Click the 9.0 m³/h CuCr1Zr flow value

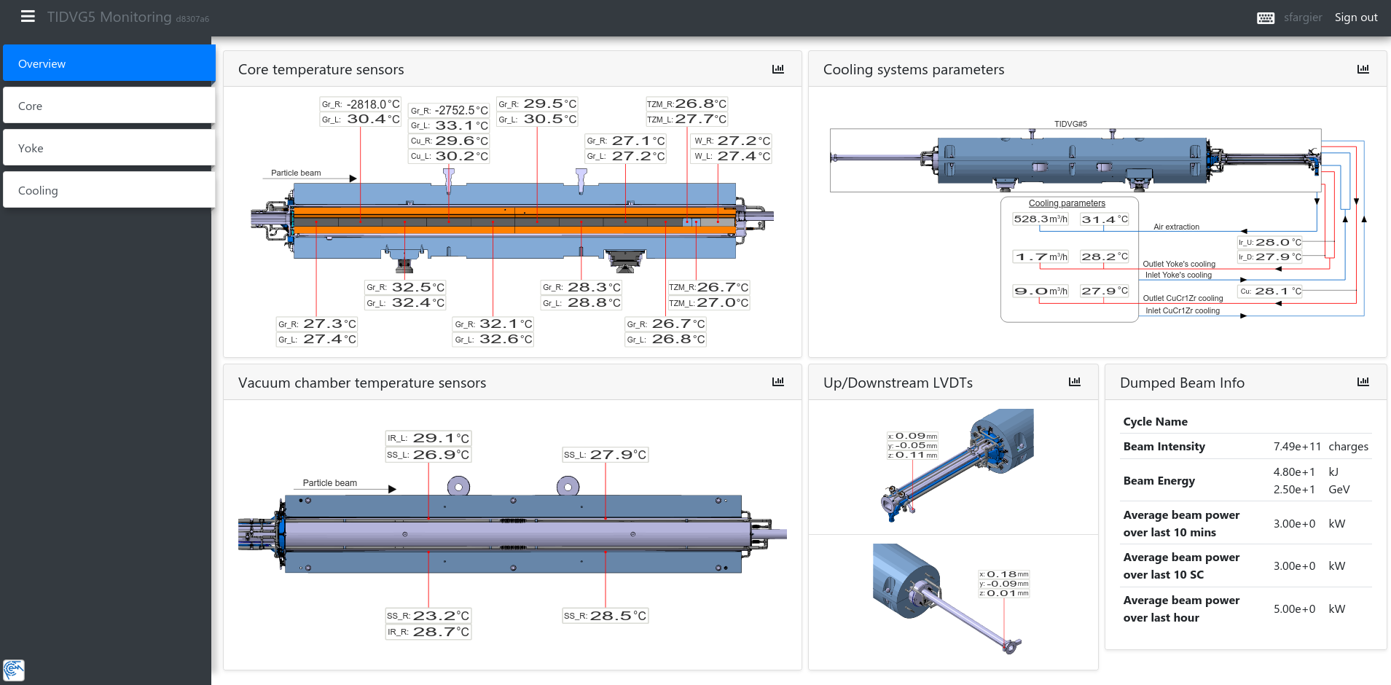click(x=1041, y=291)
